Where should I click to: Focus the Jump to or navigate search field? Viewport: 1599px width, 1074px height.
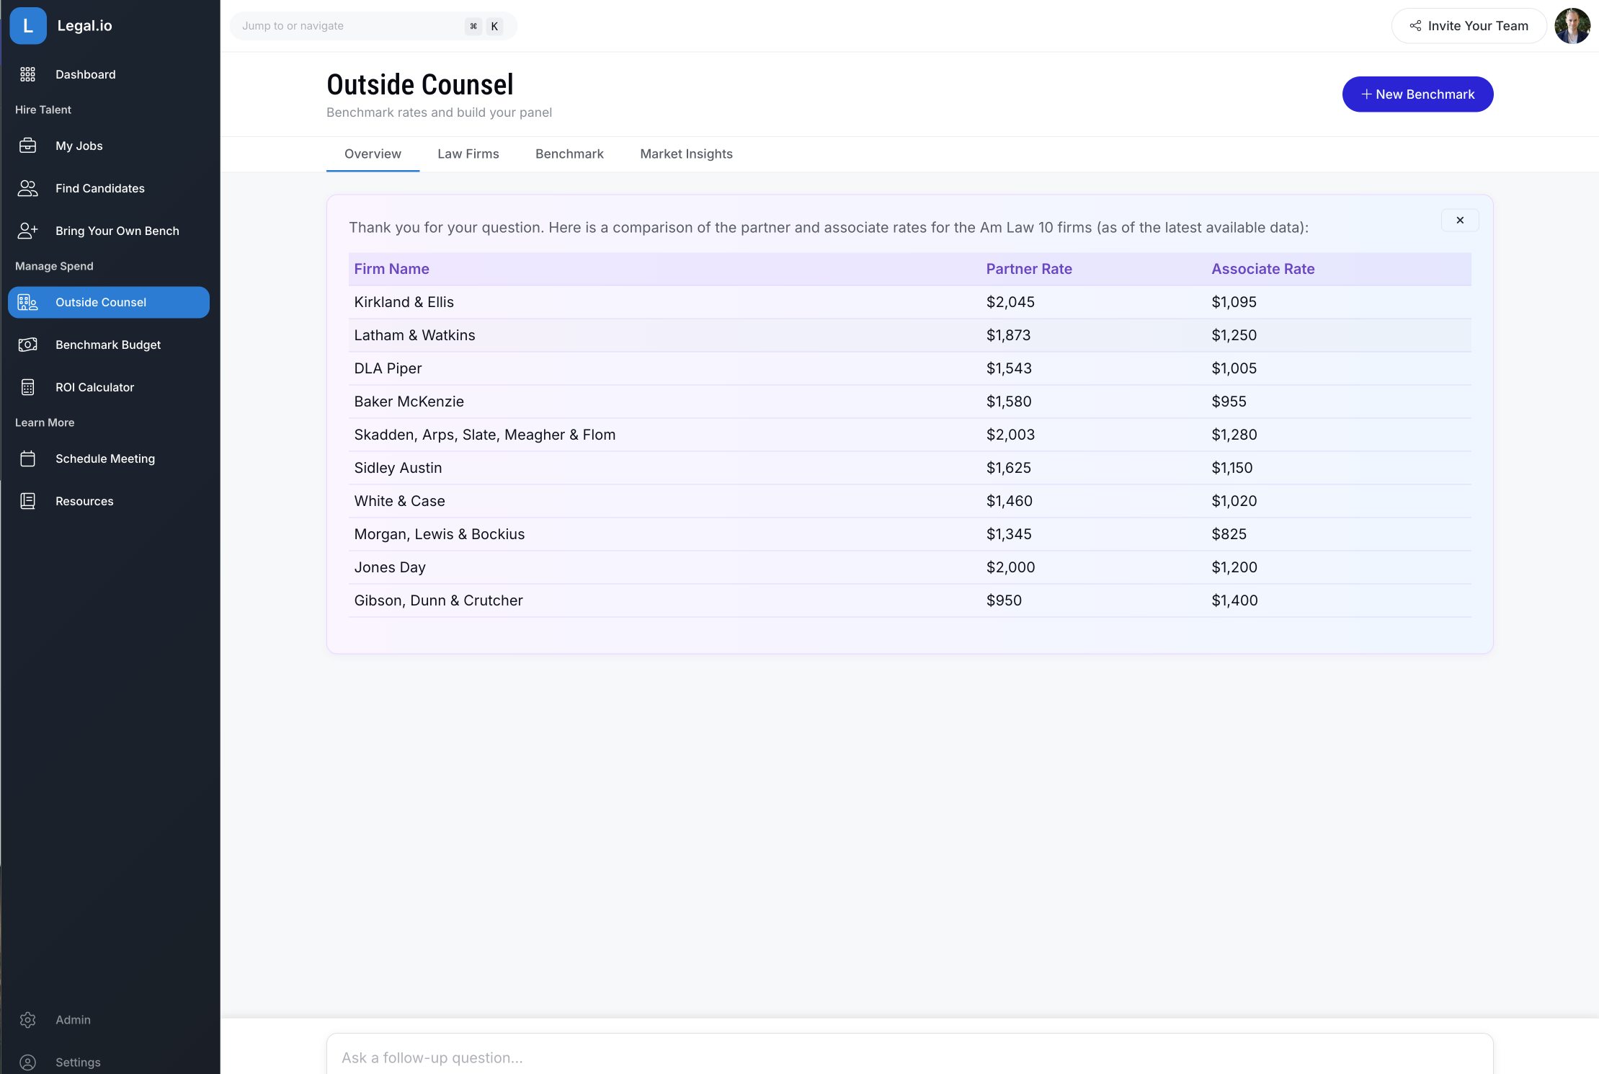coord(373,26)
